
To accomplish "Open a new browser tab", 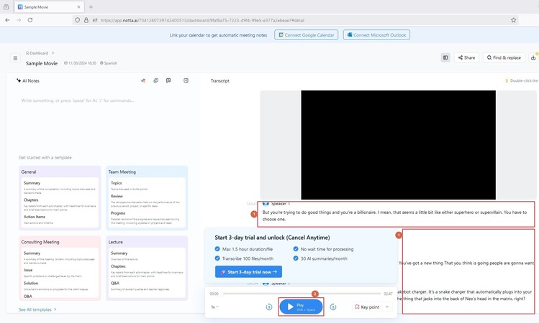I will click(91, 7).
